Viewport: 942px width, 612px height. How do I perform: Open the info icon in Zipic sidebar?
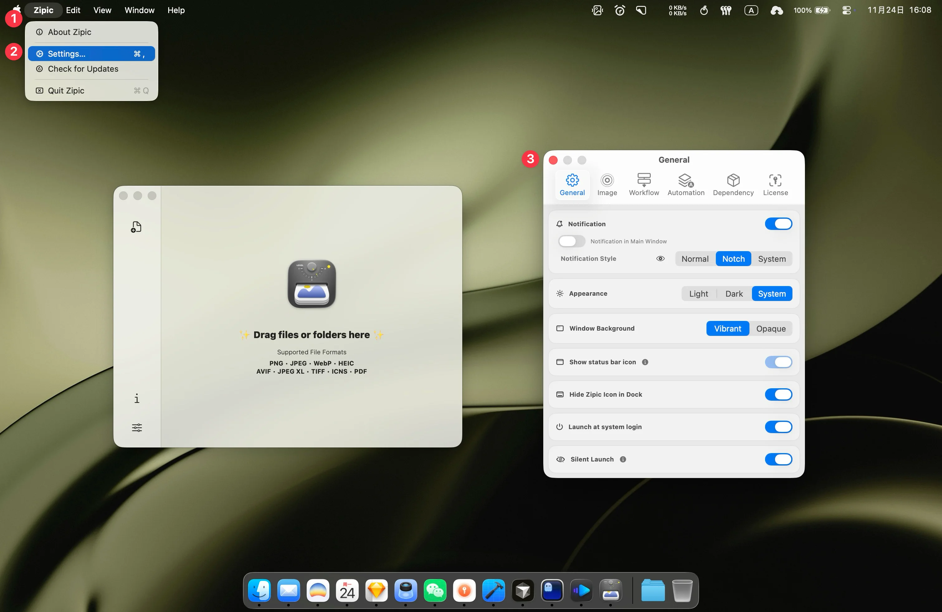pyautogui.click(x=136, y=398)
